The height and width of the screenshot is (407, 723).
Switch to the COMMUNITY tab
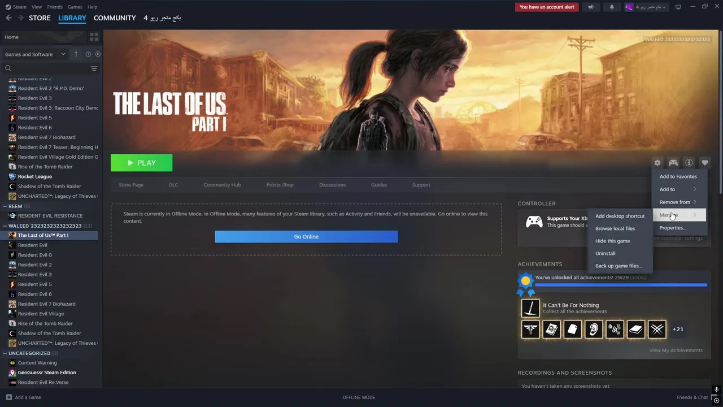pyautogui.click(x=115, y=18)
